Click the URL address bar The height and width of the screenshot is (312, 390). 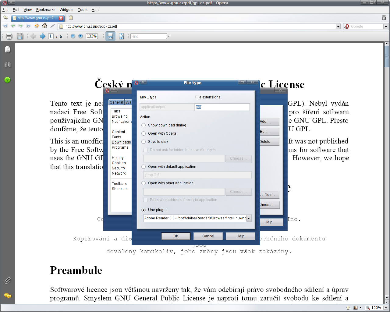tap(200, 27)
